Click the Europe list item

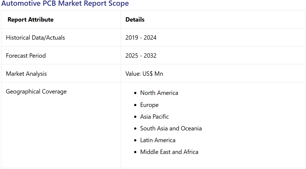coord(149,105)
